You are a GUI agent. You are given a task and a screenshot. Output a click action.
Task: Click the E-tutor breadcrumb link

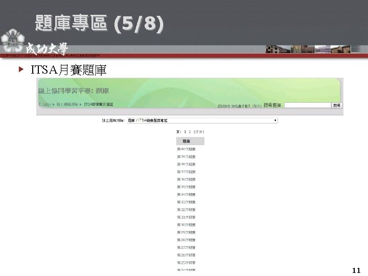(44, 104)
